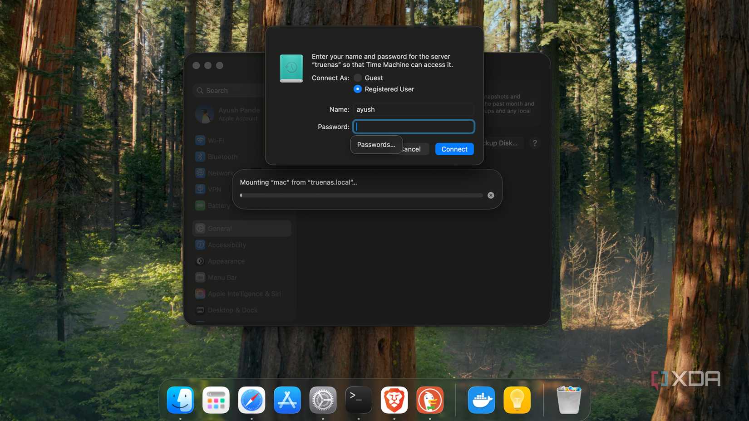The width and height of the screenshot is (749, 421).
Task: Launch Docker from the Dock
Action: (x=481, y=400)
